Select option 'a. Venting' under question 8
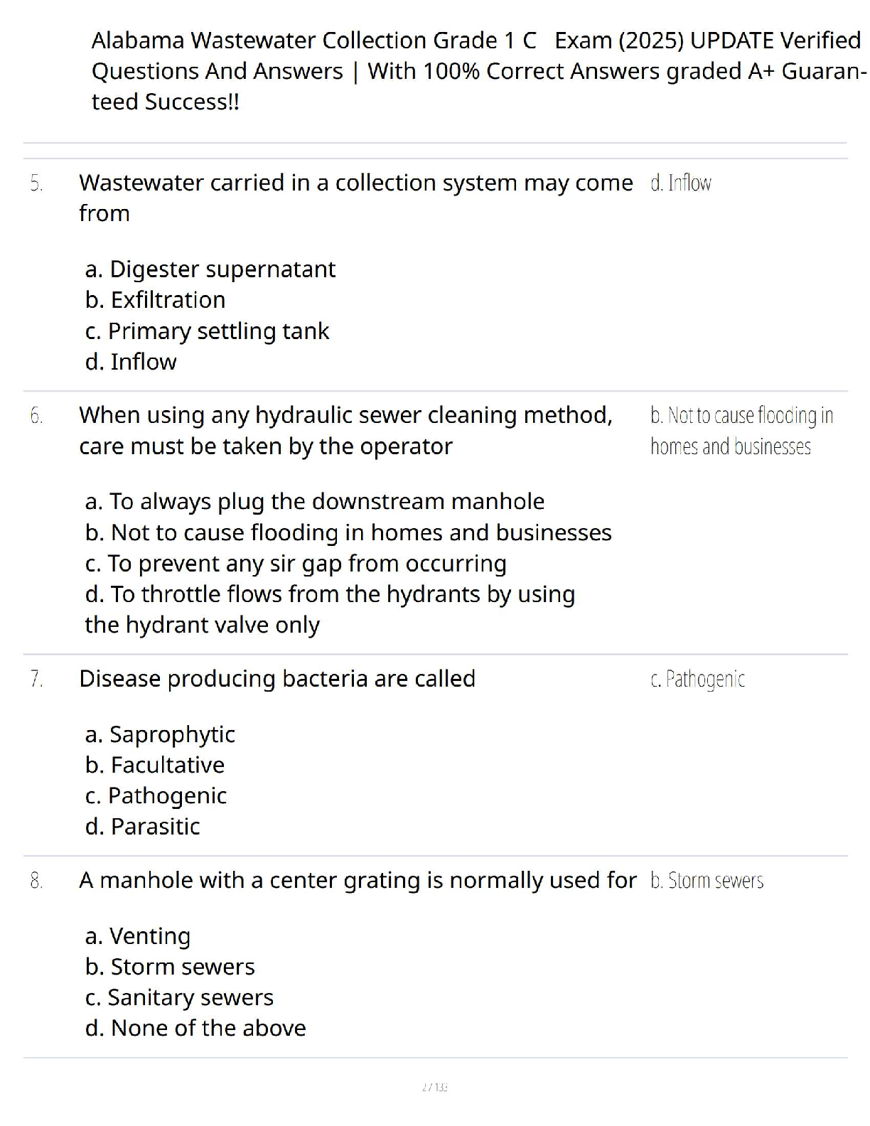Image resolution: width=870 pixels, height=1126 pixels. click(x=138, y=936)
